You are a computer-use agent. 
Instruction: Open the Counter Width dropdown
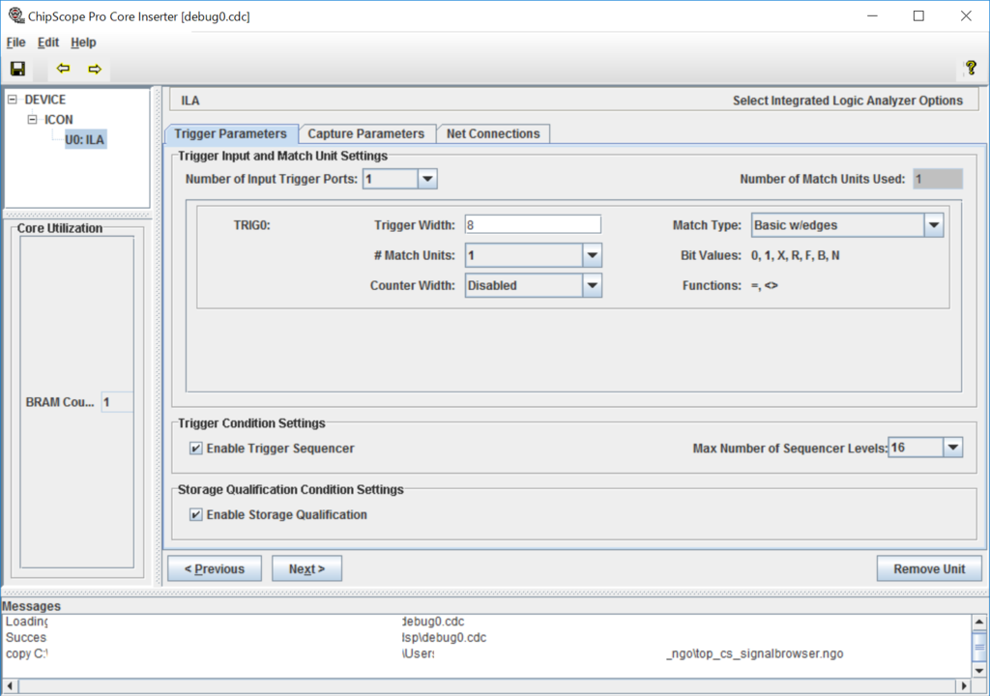coord(592,285)
